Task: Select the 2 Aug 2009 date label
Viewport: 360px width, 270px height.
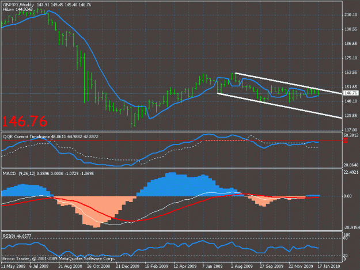Action: [242, 266]
